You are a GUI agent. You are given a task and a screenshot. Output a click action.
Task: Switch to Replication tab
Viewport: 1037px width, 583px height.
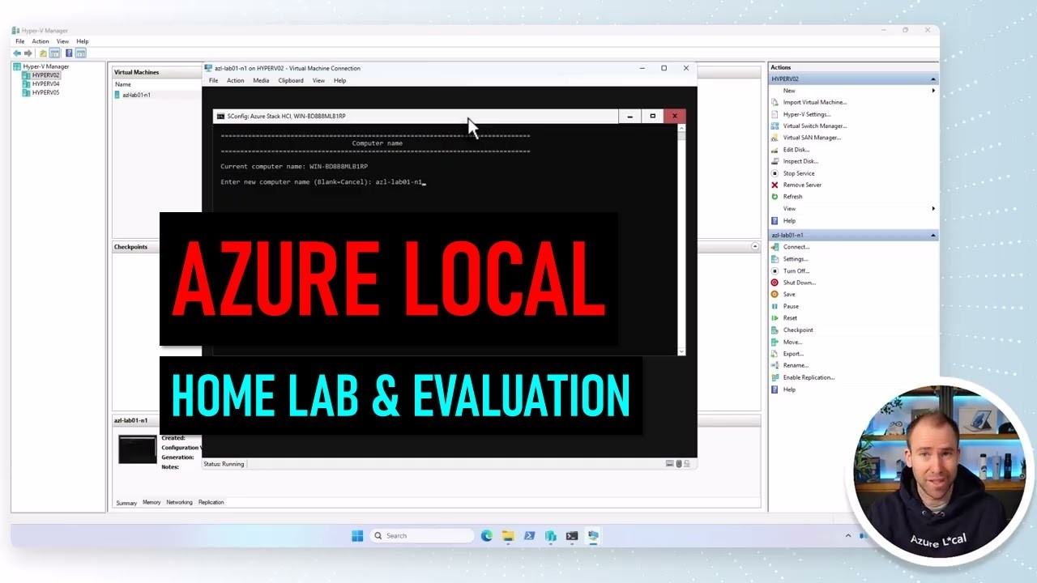211,502
